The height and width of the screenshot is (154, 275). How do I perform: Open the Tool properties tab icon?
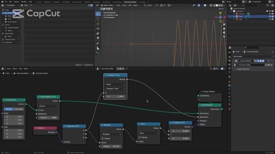229,52
